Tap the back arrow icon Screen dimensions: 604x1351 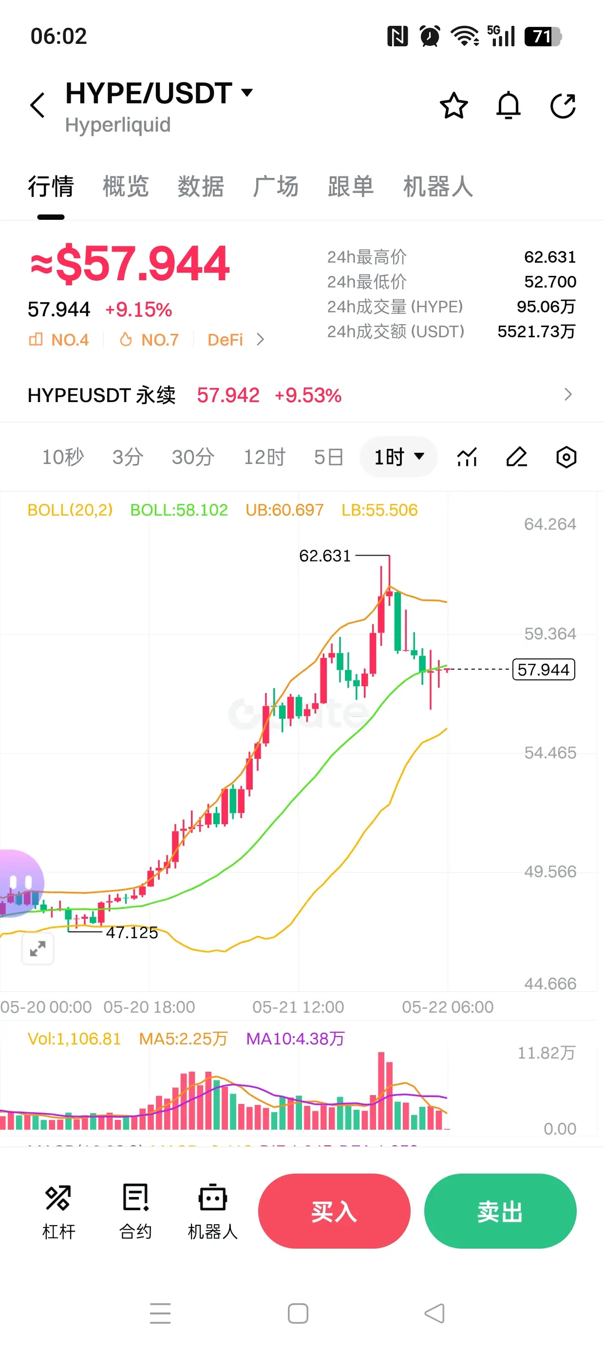tap(38, 105)
